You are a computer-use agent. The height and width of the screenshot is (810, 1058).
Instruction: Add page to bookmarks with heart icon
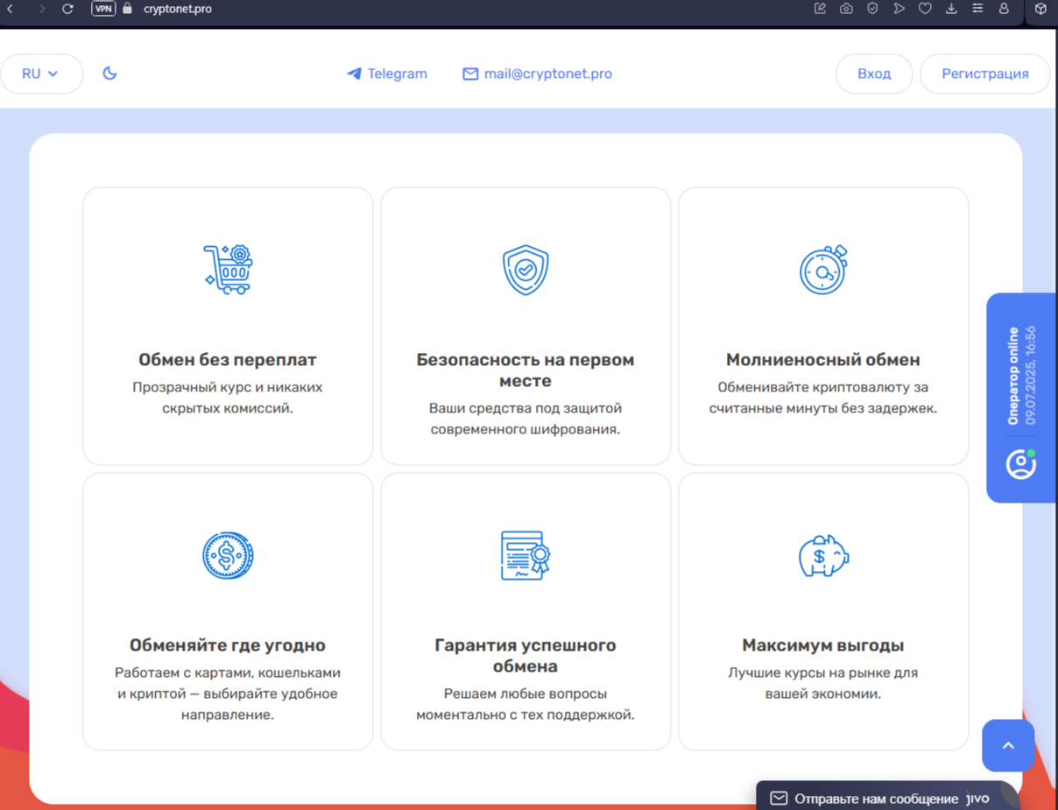(925, 9)
